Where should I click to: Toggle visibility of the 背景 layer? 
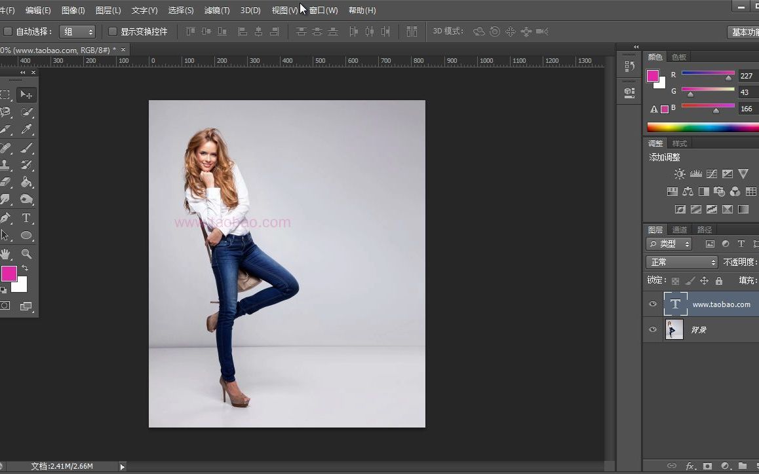pos(652,329)
